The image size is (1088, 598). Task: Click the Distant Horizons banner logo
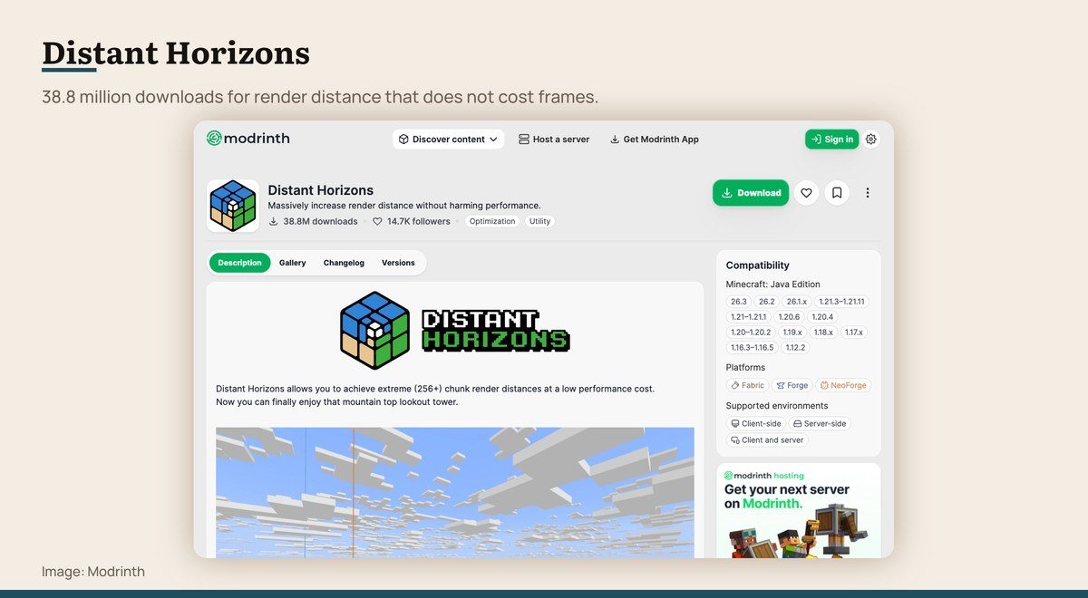tap(455, 330)
